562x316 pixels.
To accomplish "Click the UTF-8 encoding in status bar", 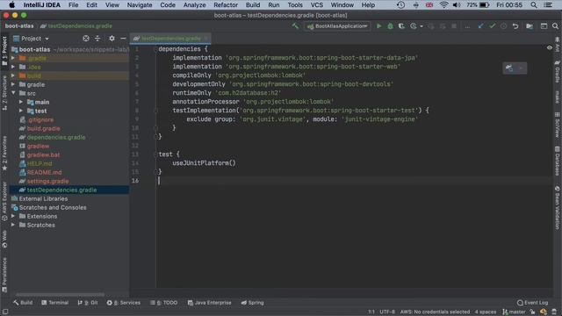I will pos(387,312).
